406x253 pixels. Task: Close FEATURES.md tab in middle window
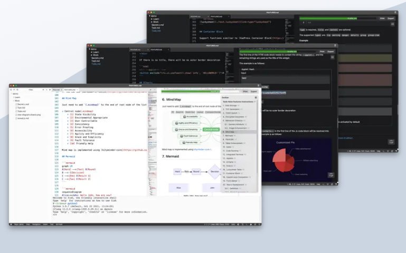click(x=168, y=50)
